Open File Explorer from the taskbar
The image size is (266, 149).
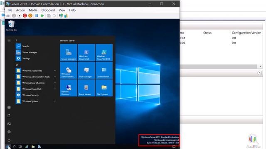[33, 147]
